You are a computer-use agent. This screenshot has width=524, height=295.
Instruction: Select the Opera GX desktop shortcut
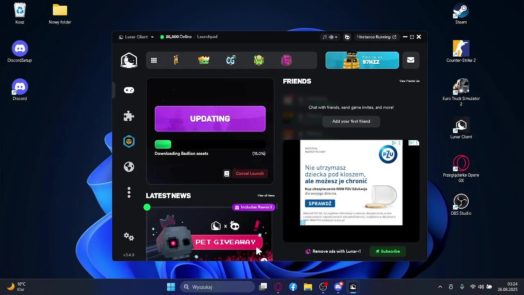pos(461,169)
